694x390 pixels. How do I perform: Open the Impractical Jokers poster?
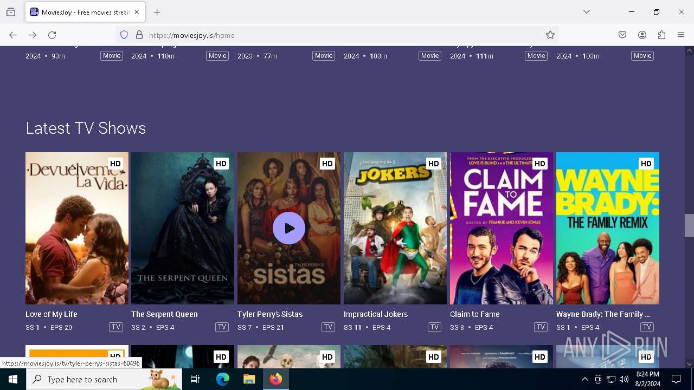(x=395, y=228)
